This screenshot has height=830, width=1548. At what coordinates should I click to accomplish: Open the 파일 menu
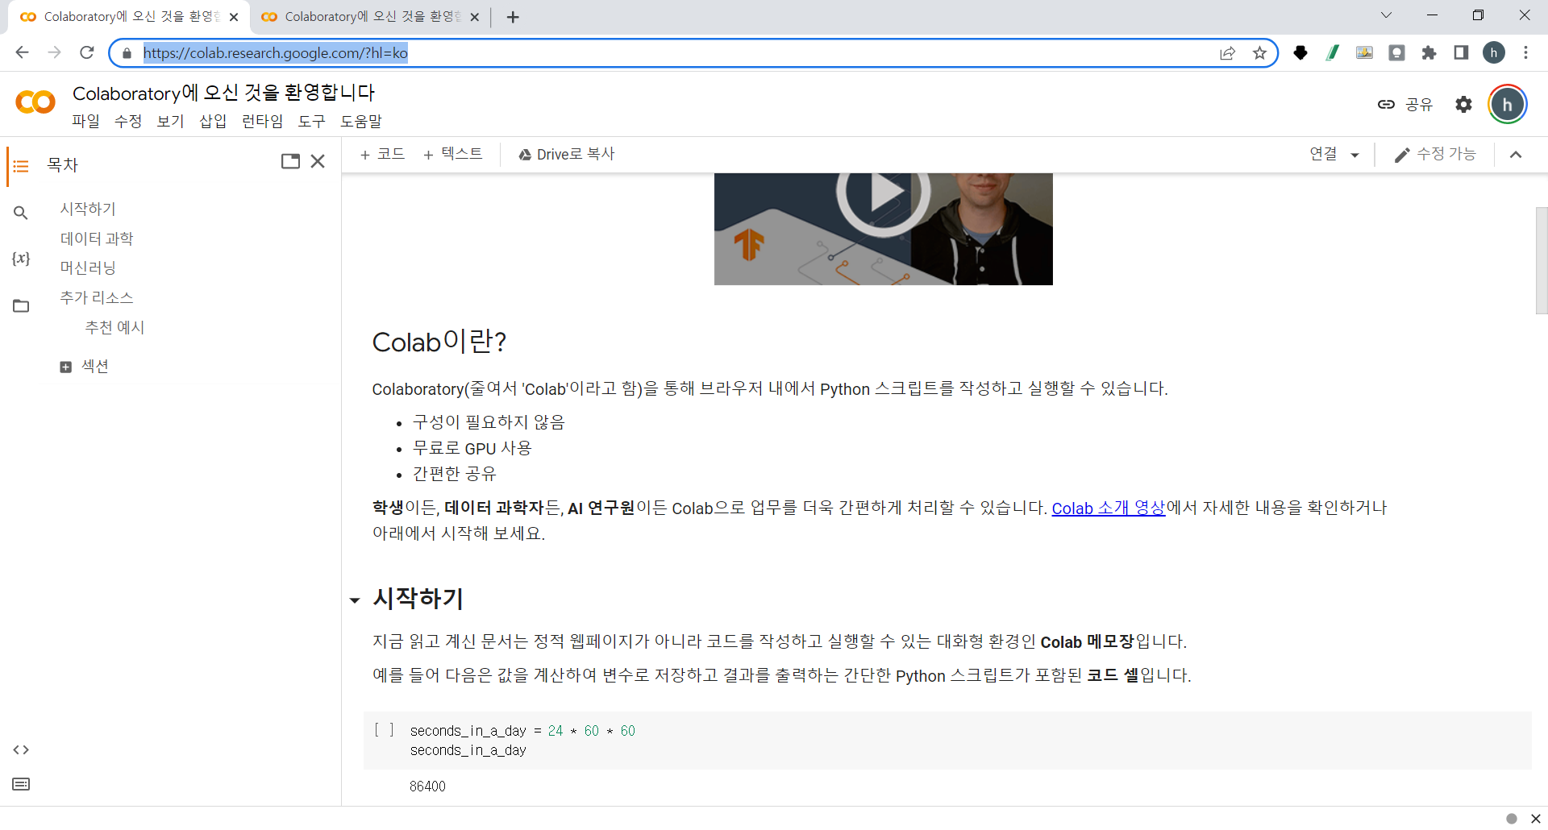tap(85, 121)
